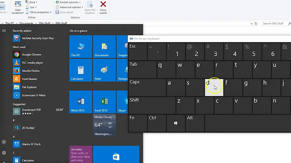Click the user account icon in Start menu
The image size is (291, 163).
pyautogui.click(x=4, y=142)
